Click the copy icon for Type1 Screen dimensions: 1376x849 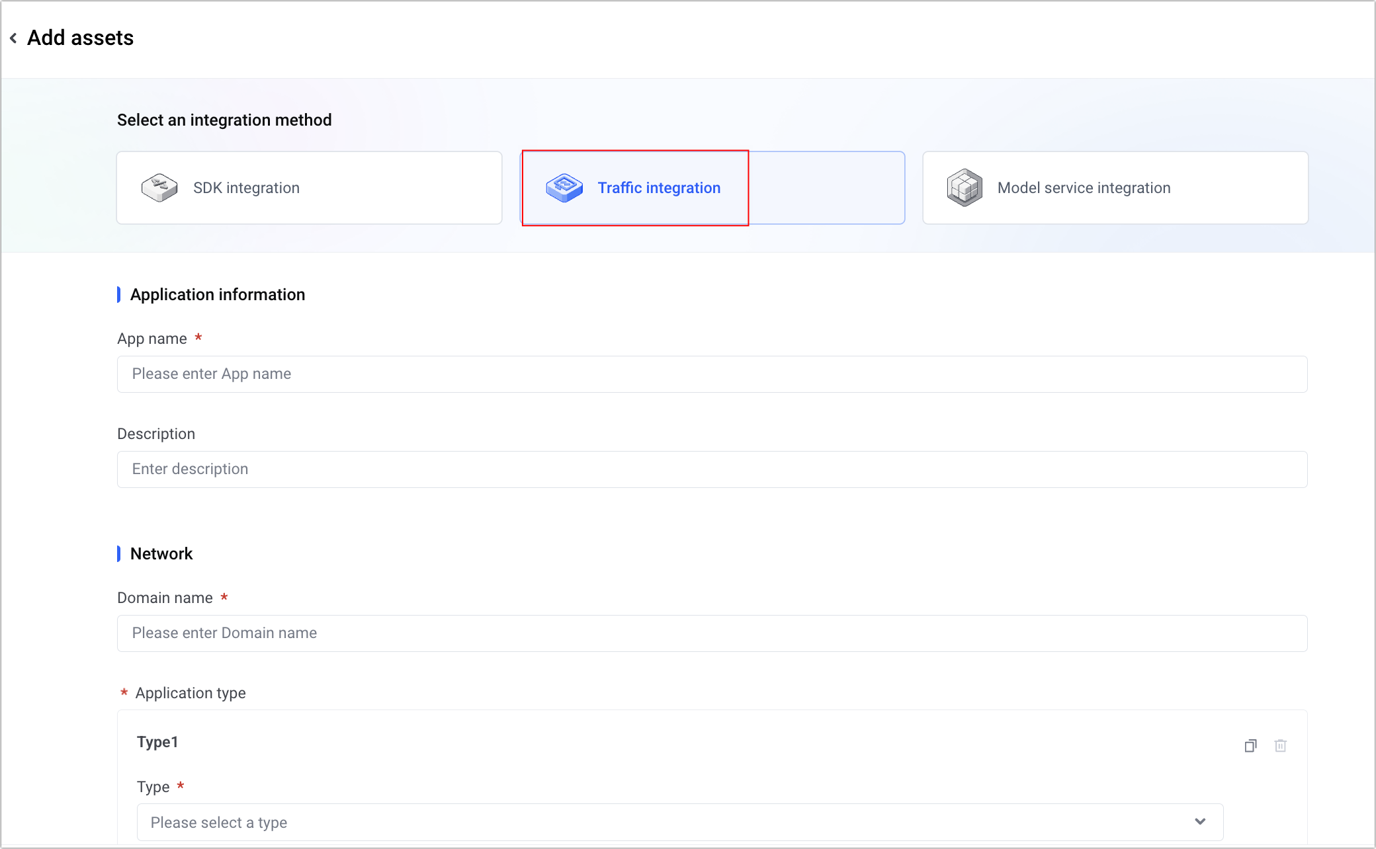pos(1250,746)
